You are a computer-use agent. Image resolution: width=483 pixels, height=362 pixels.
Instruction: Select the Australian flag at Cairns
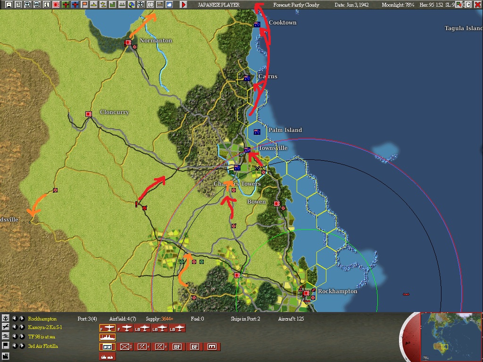247,78
